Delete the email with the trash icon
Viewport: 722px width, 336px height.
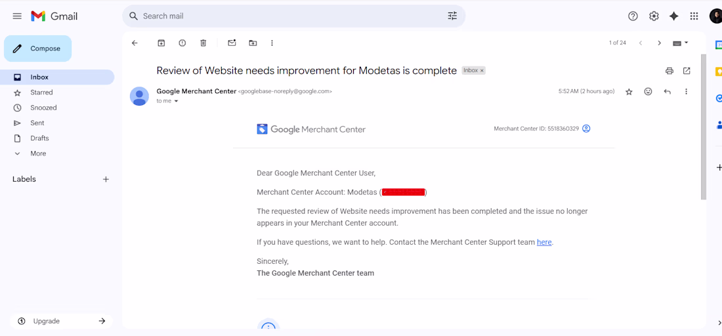(x=203, y=43)
